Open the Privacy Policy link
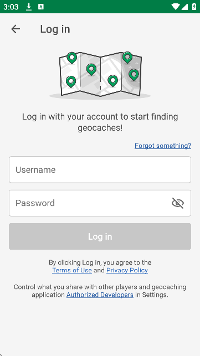This screenshot has height=356, width=200. coord(127,270)
